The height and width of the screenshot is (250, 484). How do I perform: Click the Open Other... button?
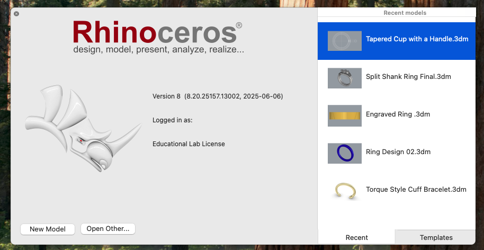click(x=107, y=229)
